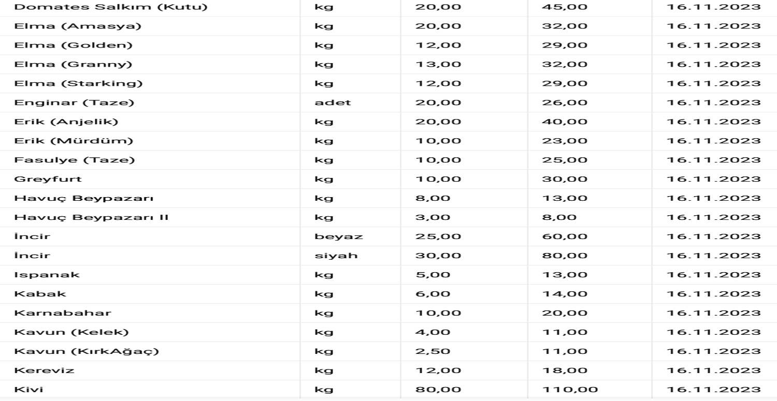Click the "Elma (Golden)" product name
This screenshot has height=401, width=777.
[59, 45]
